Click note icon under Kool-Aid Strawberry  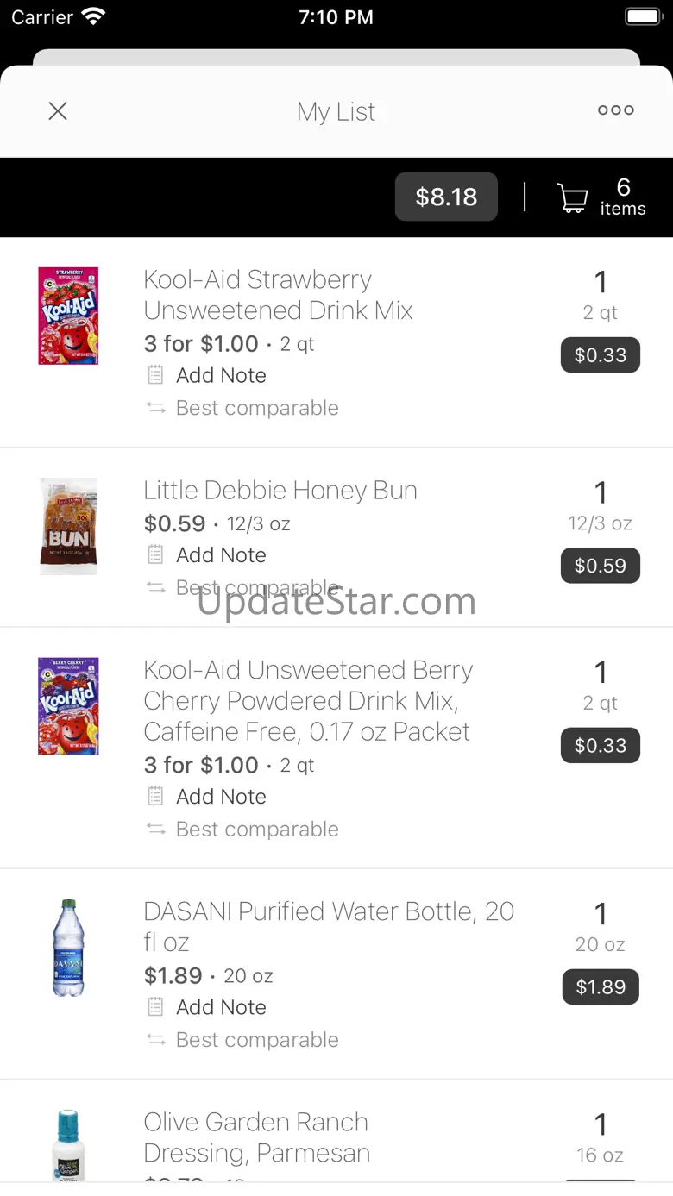click(x=155, y=375)
